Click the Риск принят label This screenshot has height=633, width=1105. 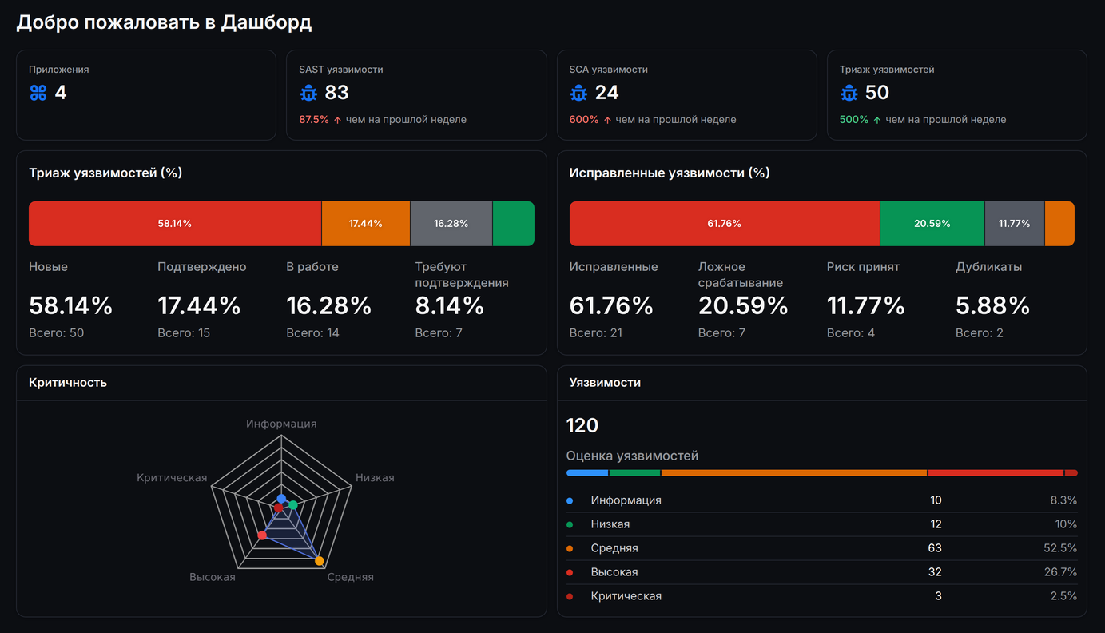pos(864,267)
